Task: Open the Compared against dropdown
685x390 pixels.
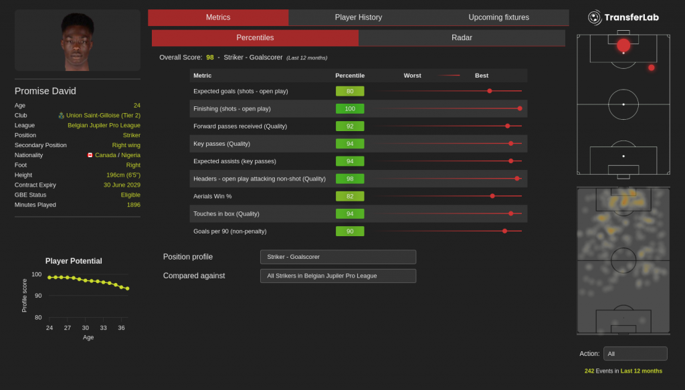Action: [338, 276]
